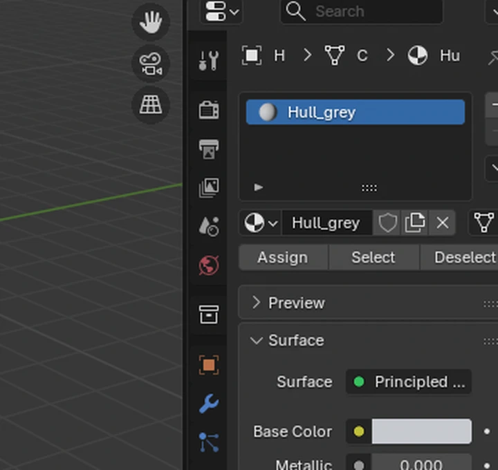
Task: Open the Modifiers wrench tab
Action: click(x=209, y=404)
